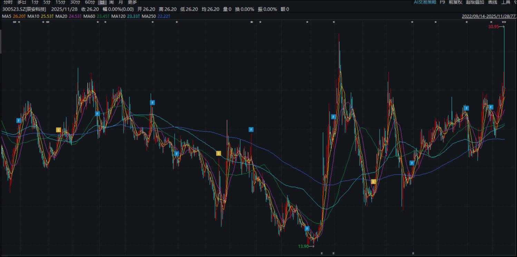Click the double star marker below the date range
Screen dimensions: 517x257
(504, 22)
